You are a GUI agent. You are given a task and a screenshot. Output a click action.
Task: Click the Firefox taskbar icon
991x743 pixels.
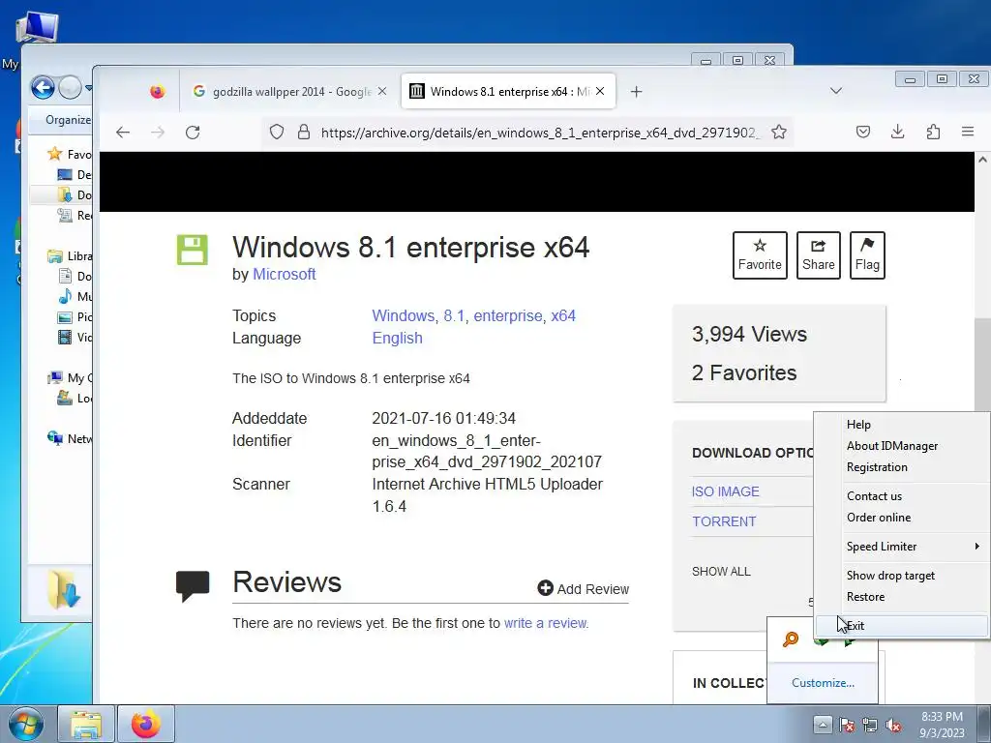pos(146,724)
